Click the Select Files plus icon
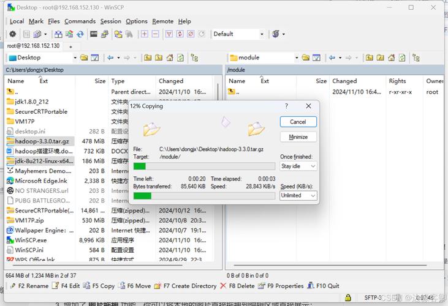This screenshot has height=306, width=448. [x=144, y=34]
